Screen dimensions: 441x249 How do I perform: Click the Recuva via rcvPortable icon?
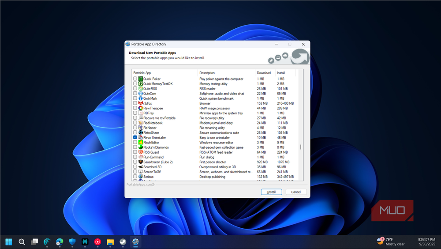point(140,118)
